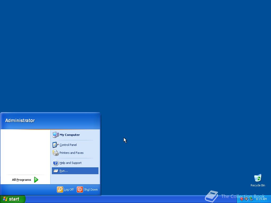Close the menu via the start button
Image resolution: width=271 pixels, height=203 pixels.
click(13, 199)
